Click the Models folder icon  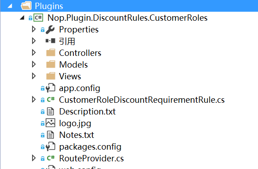click(x=51, y=64)
